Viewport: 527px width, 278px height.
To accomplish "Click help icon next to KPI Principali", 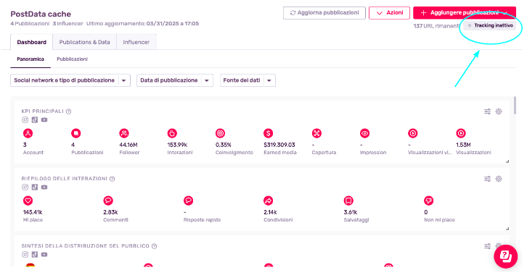I will [68, 111].
